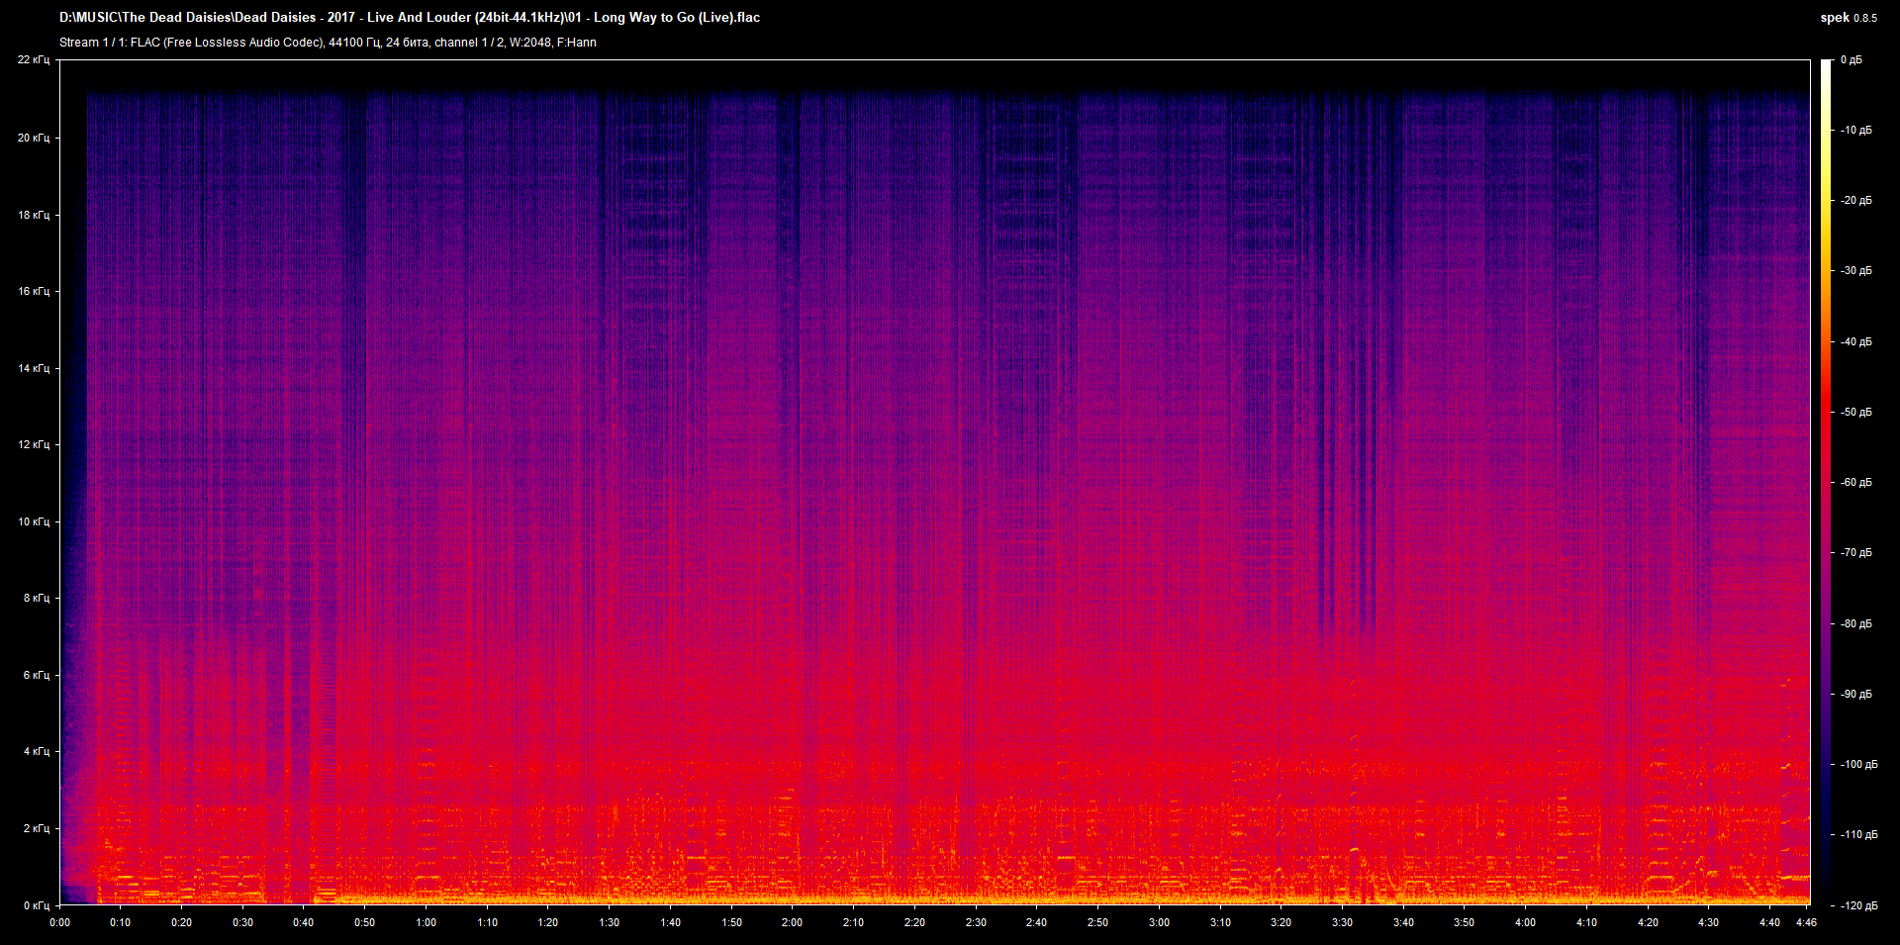This screenshot has height=945, width=1900.
Task: Click the 16 кГц frequency label
Action: (x=34, y=291)
